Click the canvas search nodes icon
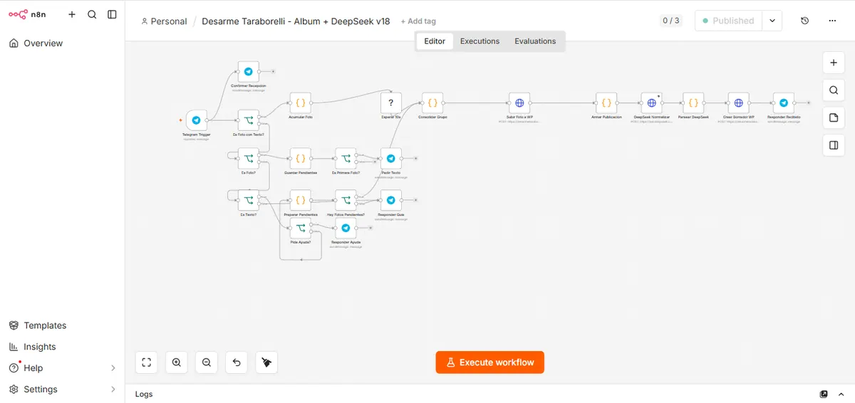 [833, 90]
